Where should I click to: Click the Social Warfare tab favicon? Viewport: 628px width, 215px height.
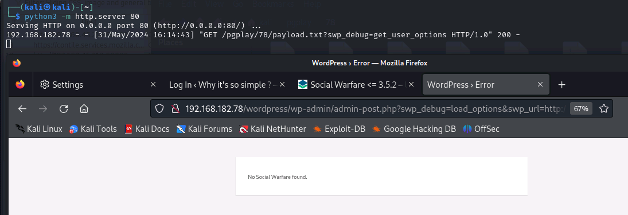tap(303, 84)
